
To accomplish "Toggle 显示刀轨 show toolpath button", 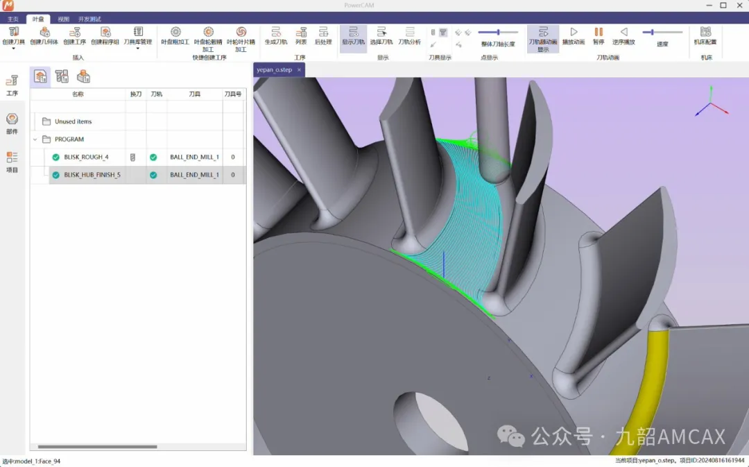I will [x=353, y=32].
